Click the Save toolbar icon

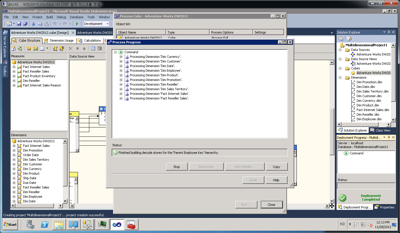click(19, 24)
